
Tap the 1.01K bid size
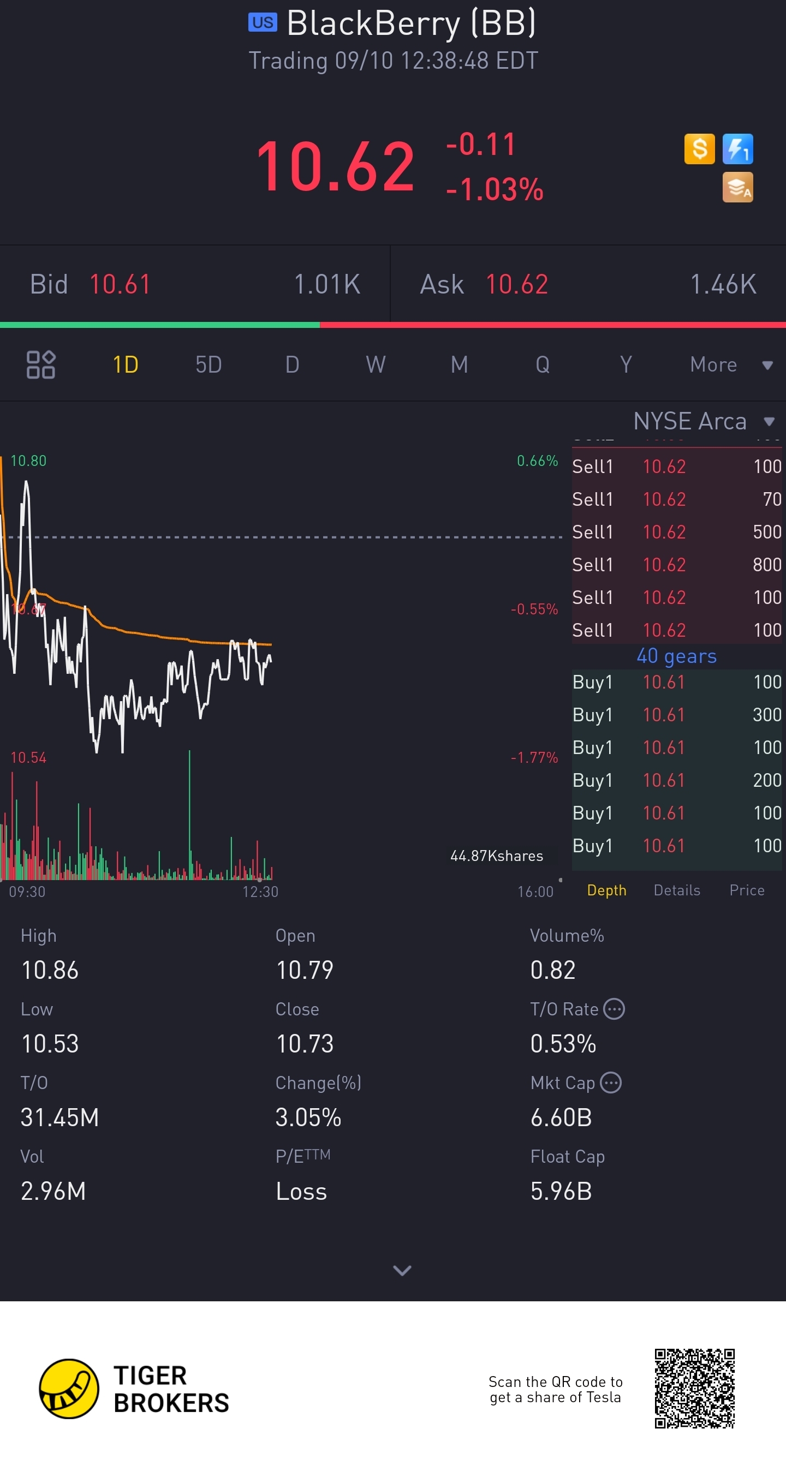click(x=327, y=284)
